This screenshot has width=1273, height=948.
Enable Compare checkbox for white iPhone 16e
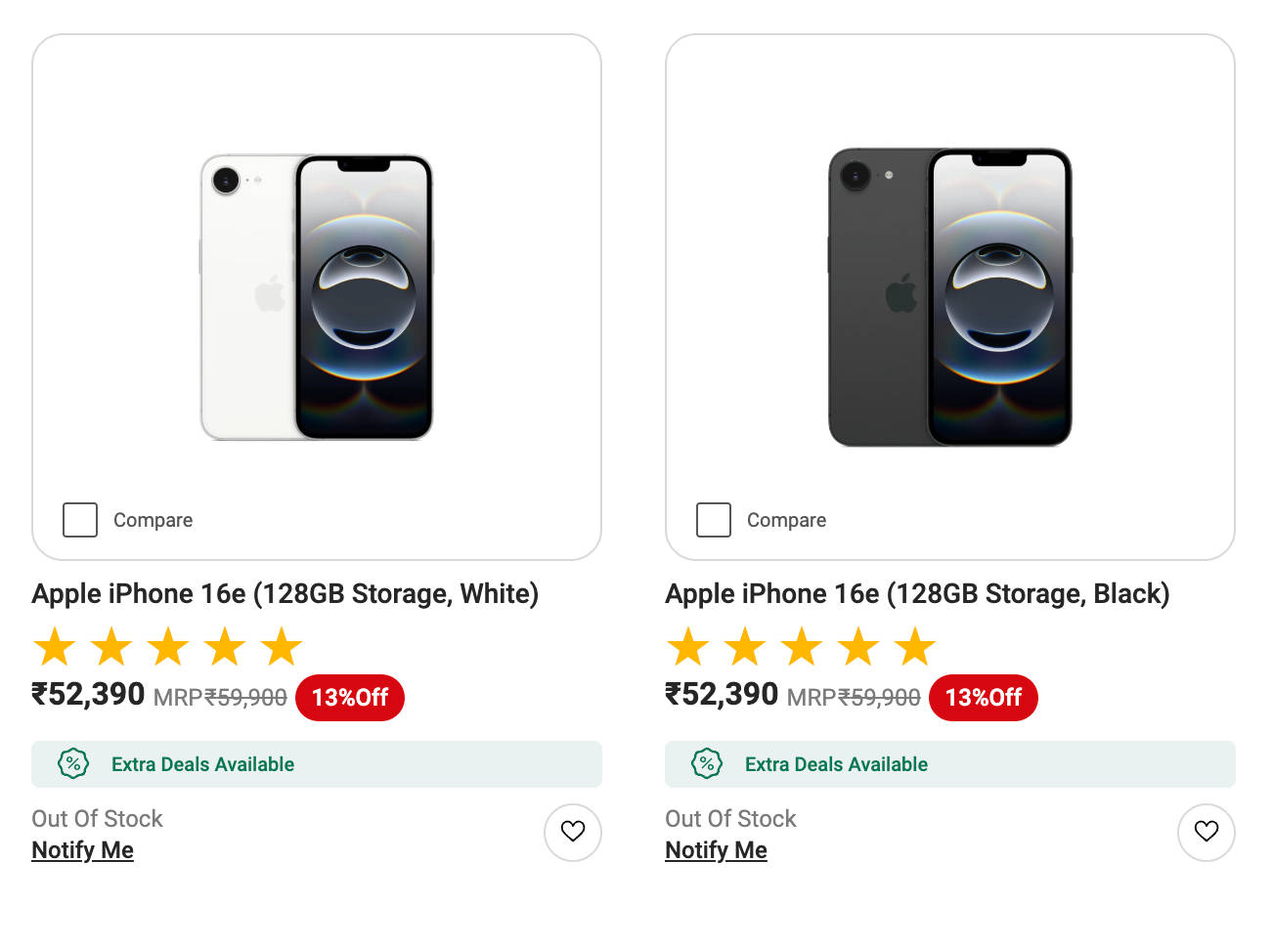(x=80, y=520)
